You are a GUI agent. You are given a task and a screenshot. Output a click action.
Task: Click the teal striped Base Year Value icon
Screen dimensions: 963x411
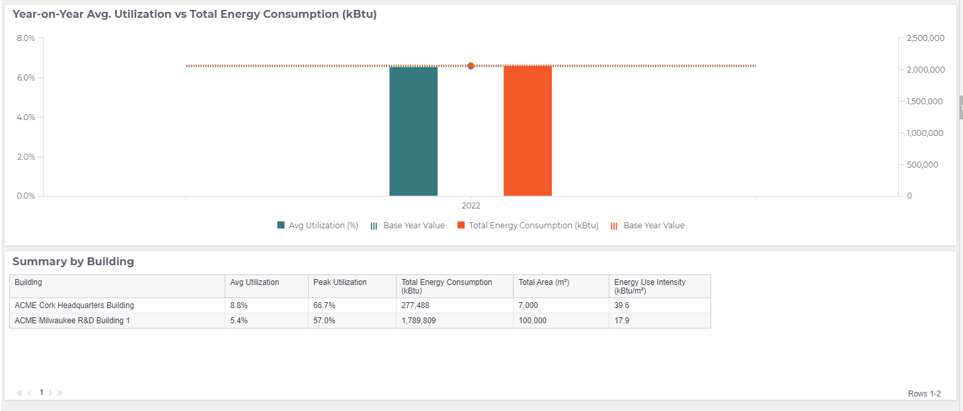pyautogui.click(x=374, y=226)
